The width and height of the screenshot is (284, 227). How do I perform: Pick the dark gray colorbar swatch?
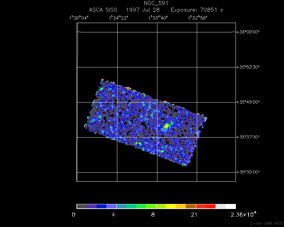(82, 206)
